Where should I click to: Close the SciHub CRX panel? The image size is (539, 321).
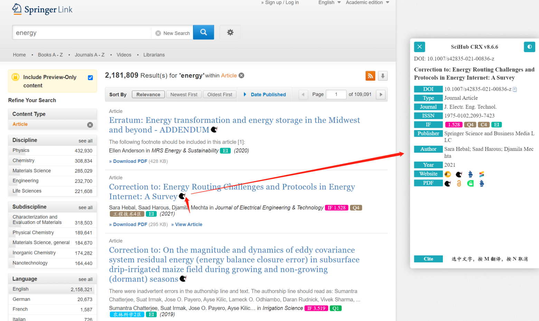coord(419,47)
